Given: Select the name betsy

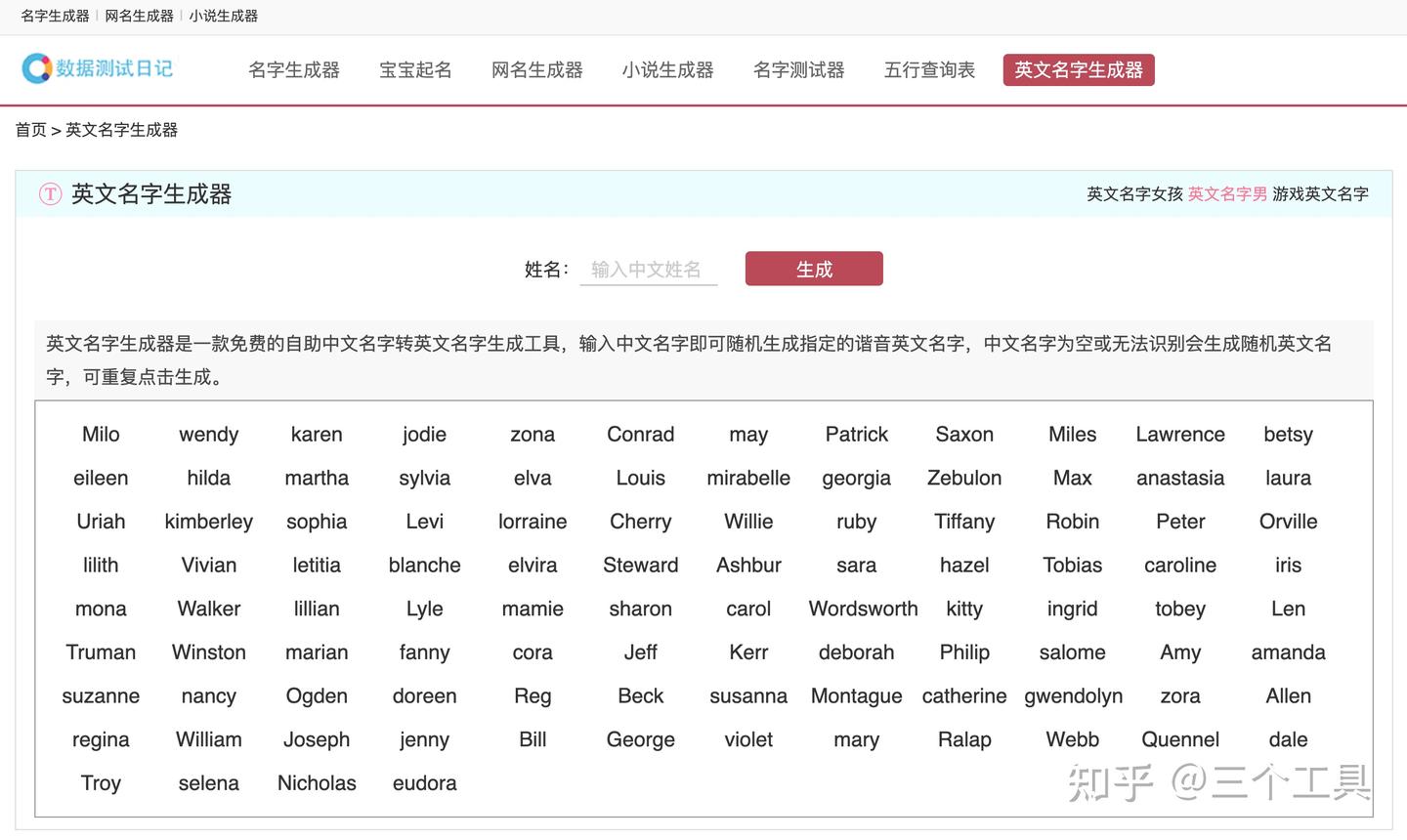Looking at the screenshot, I should pyautogui.click(x=1289, y=435).
